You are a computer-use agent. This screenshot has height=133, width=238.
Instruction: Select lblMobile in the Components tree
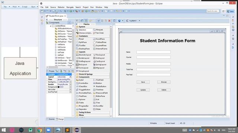point(63,37)
